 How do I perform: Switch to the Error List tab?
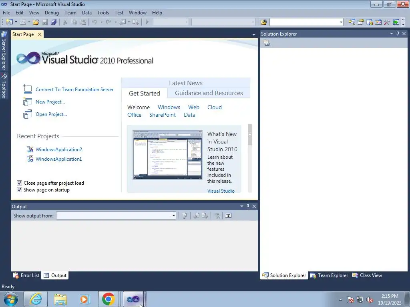pos(26,275)
